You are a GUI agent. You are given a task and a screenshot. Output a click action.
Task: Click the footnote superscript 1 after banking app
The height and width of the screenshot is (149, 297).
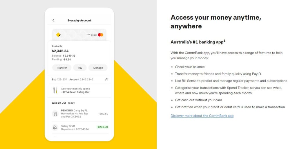pos(224,41)
